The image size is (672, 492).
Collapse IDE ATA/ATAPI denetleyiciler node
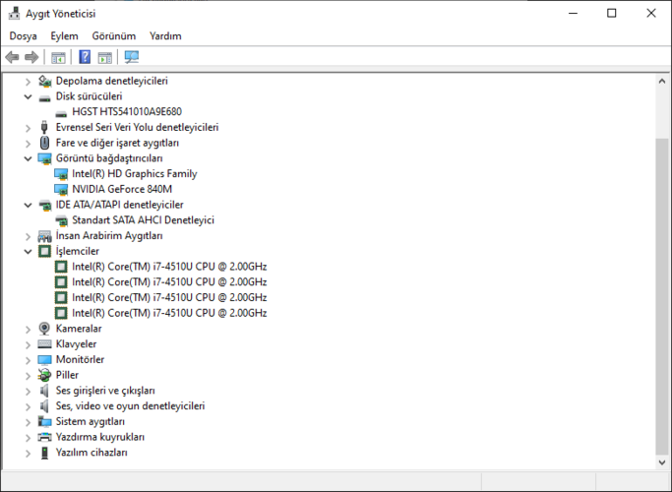[28, 205]
